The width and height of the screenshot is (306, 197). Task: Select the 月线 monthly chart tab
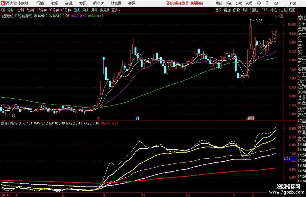95,10
